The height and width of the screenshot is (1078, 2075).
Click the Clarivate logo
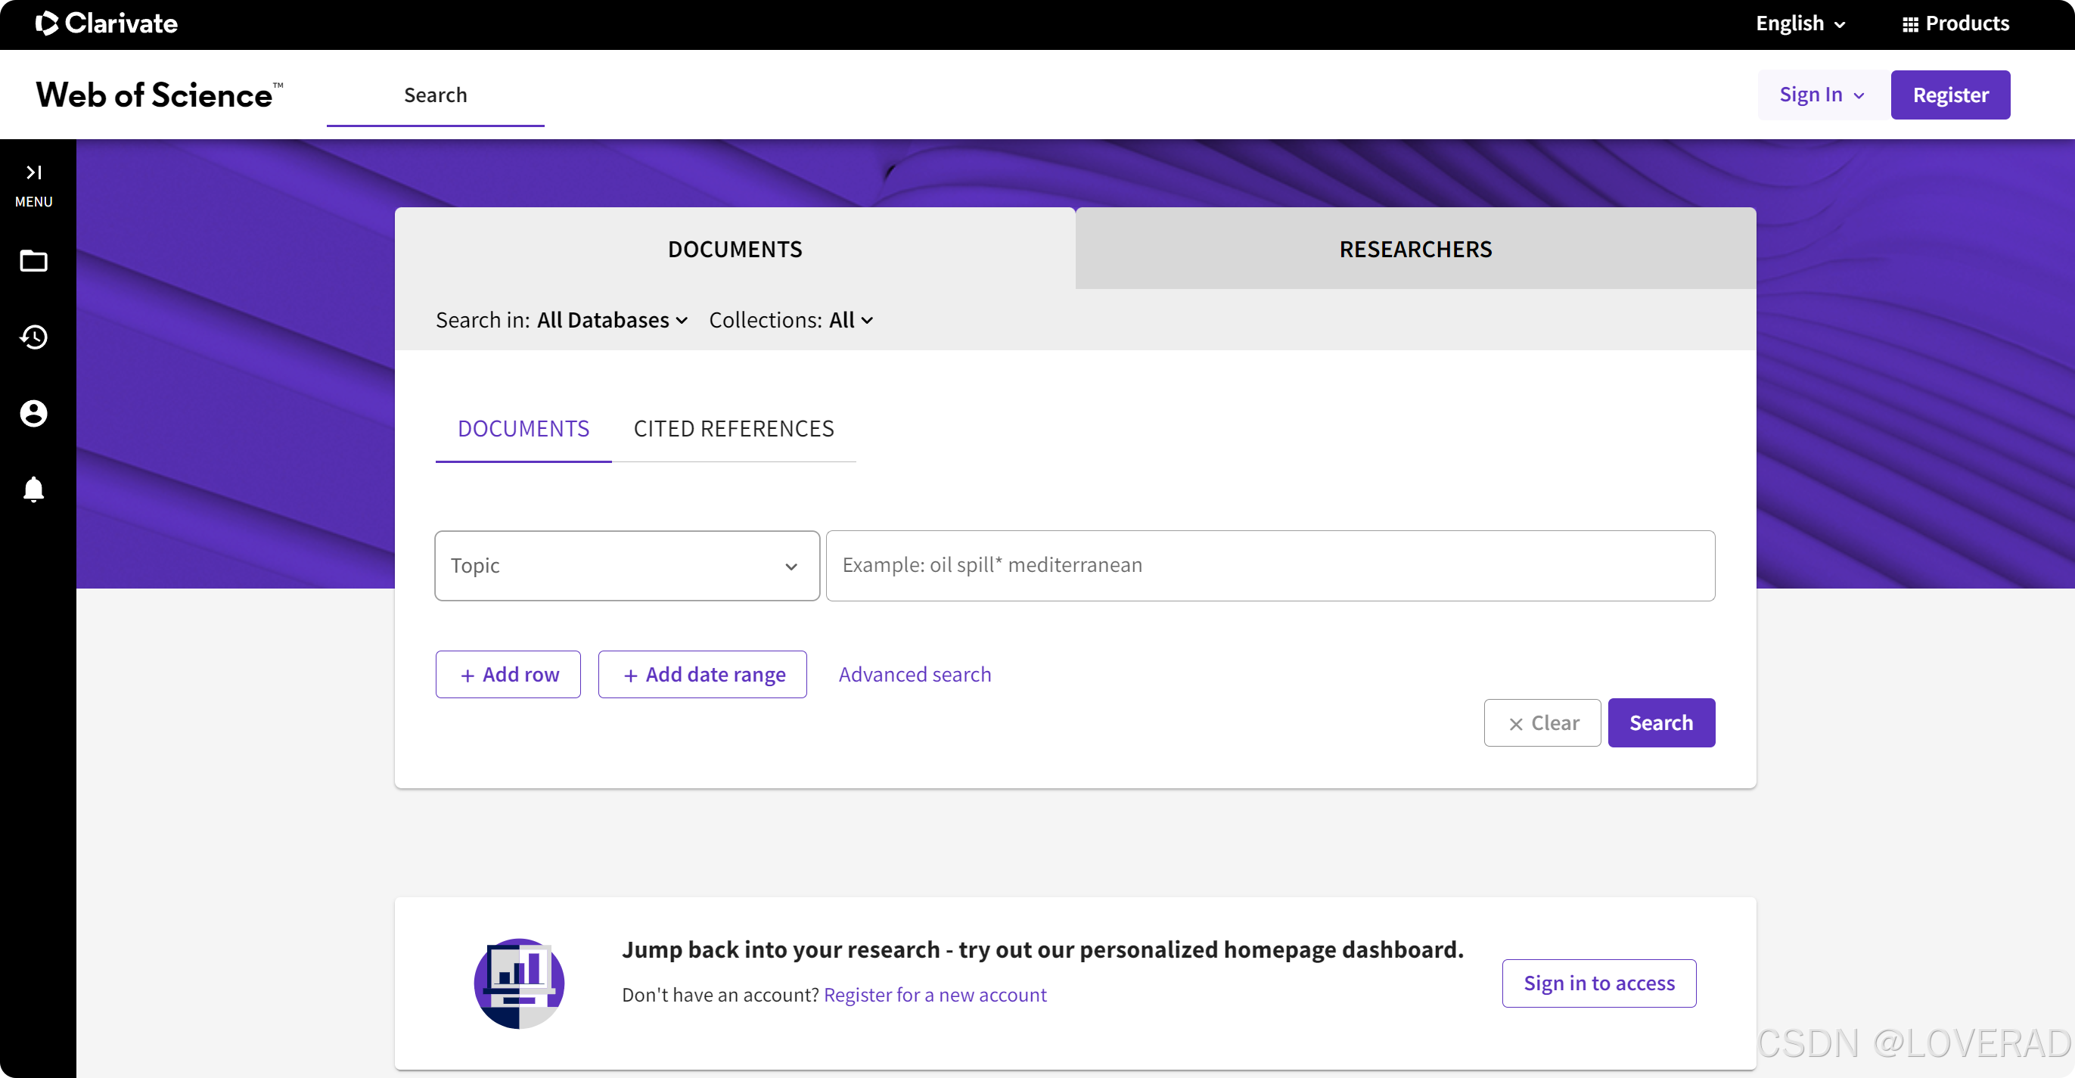coord(107,23)
